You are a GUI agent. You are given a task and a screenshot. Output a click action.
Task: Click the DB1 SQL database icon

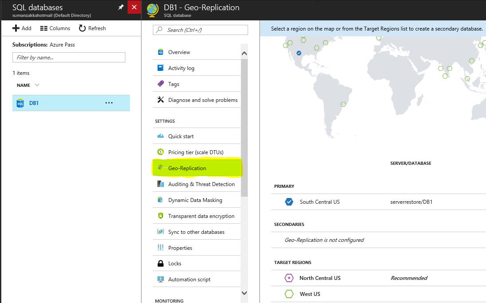pyautogui.click(x=20, y=103)
